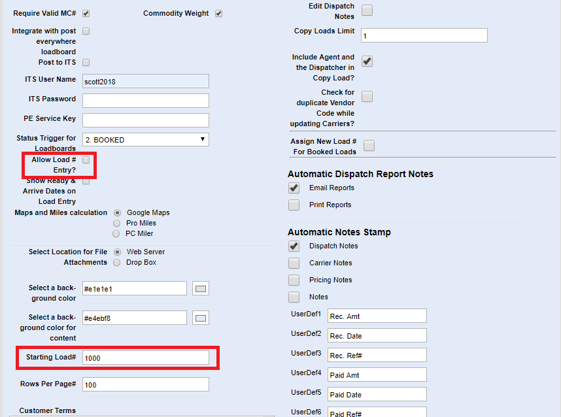Toggle Assign New Load # For Booked Loads

369,146
